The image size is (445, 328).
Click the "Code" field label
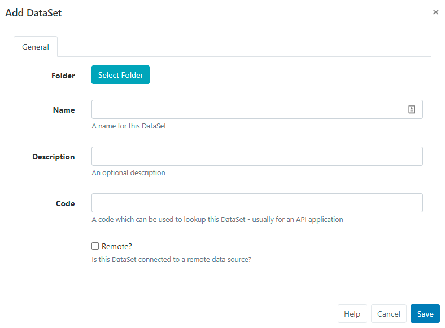click(x=66, y=203)
